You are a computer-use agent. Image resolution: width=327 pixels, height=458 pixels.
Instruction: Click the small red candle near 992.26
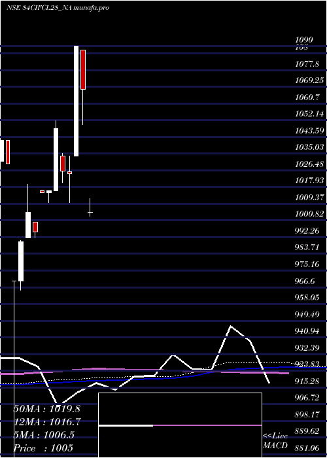[35, 227]
